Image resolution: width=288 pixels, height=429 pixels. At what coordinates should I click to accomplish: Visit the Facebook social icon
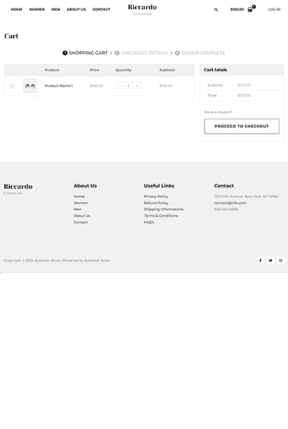tap(260, 260)
